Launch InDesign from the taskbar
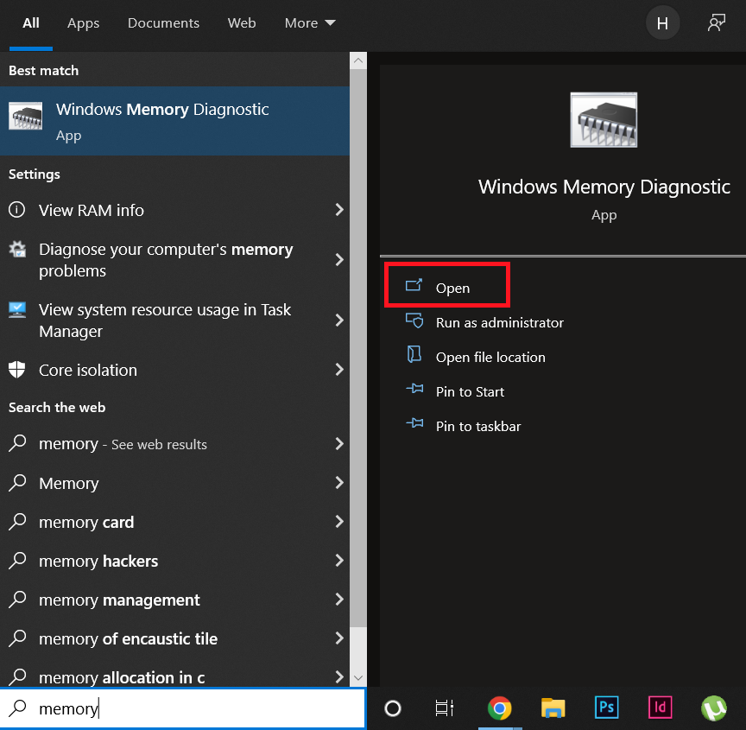 (x=661, y=708)
